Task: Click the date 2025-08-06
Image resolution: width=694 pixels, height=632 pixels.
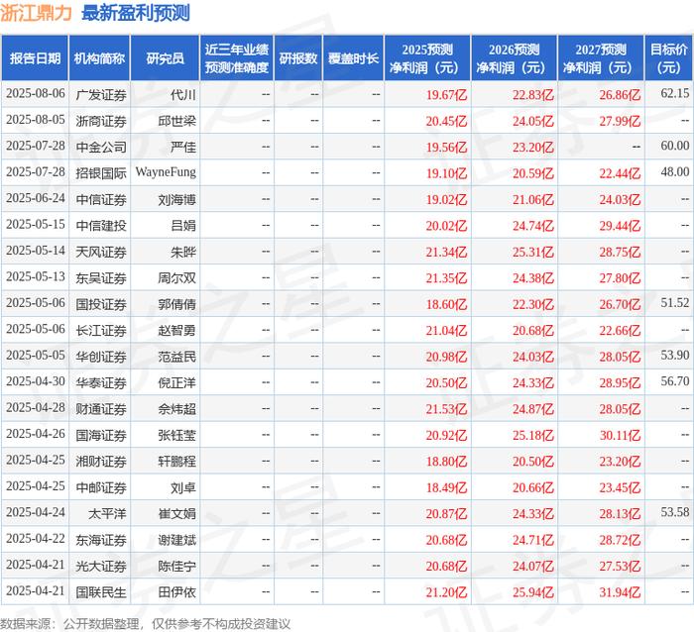Action: point(36,94)
